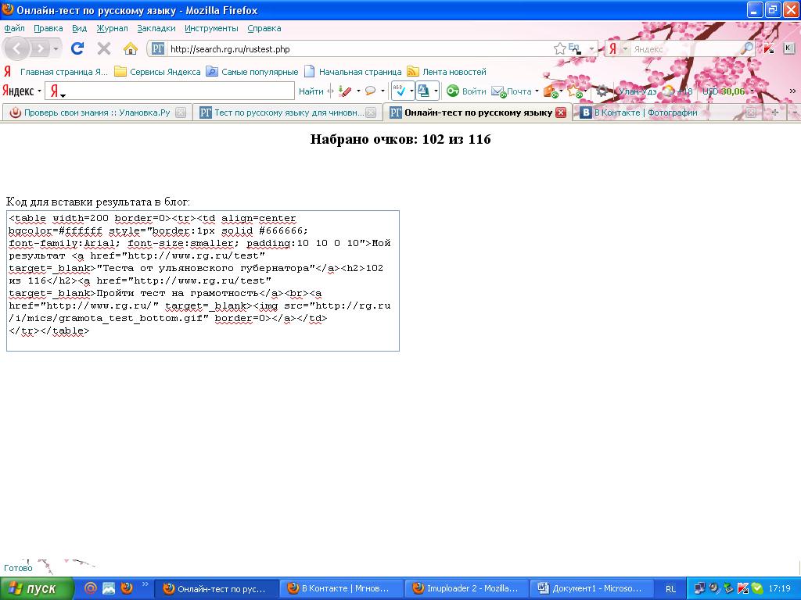Bookmark this page with the star icon
The width and height of the screenshot is (801, 600).
coord(559,48)
